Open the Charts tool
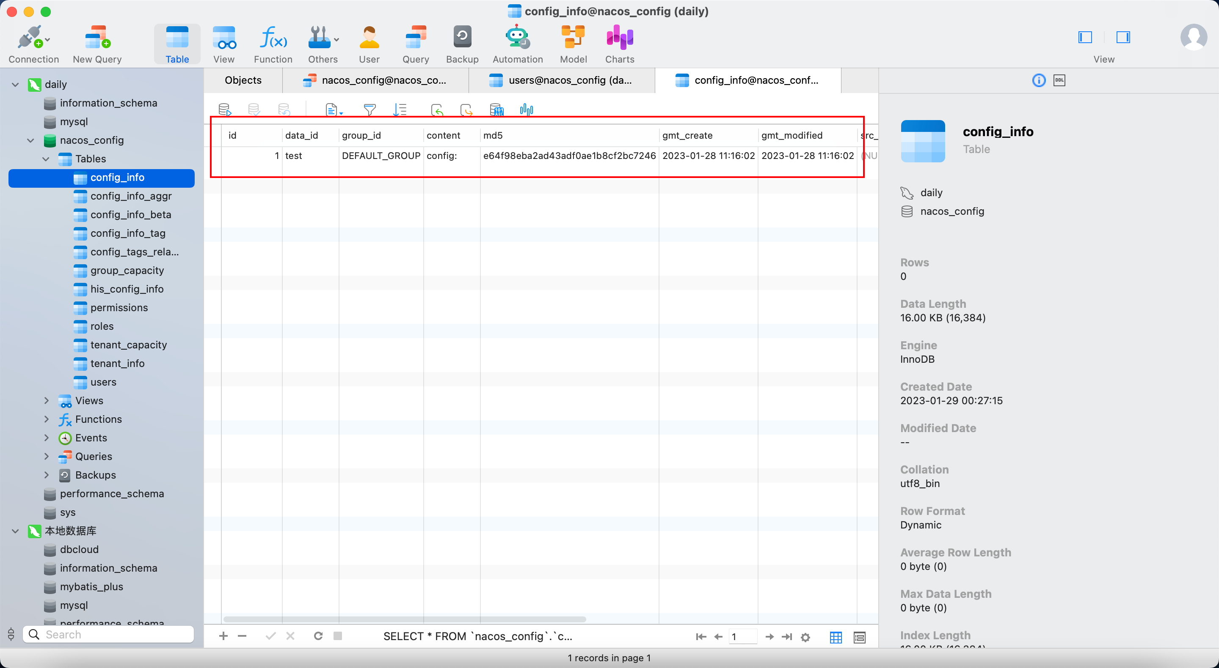This screenshot has width=1219, height=668. tap(619, 44)
